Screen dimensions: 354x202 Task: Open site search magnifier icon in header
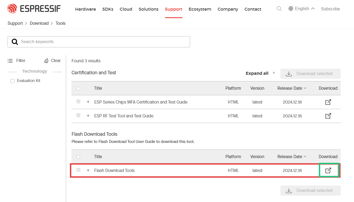coord(279,9)
